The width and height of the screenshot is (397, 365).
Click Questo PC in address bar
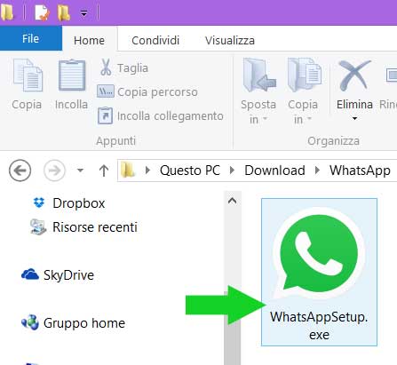click(x=190, y=171)
